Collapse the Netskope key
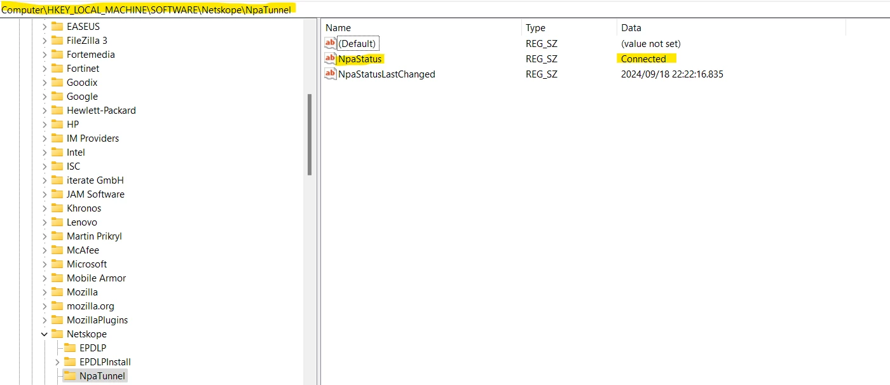 pos(44,334)
